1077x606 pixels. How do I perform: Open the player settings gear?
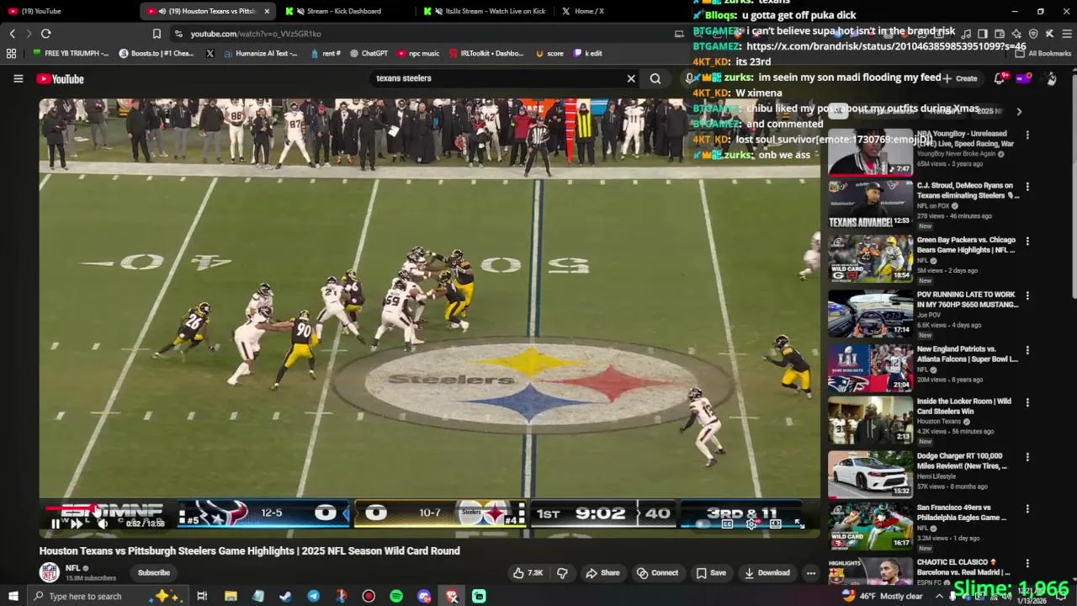click(751, 524)
